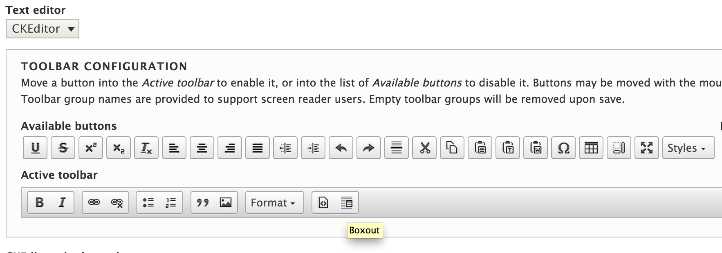The height and width of the screenshot is (253, 722).
Task: Click the Special character omega icon
Action: click(x=563, y=148)
